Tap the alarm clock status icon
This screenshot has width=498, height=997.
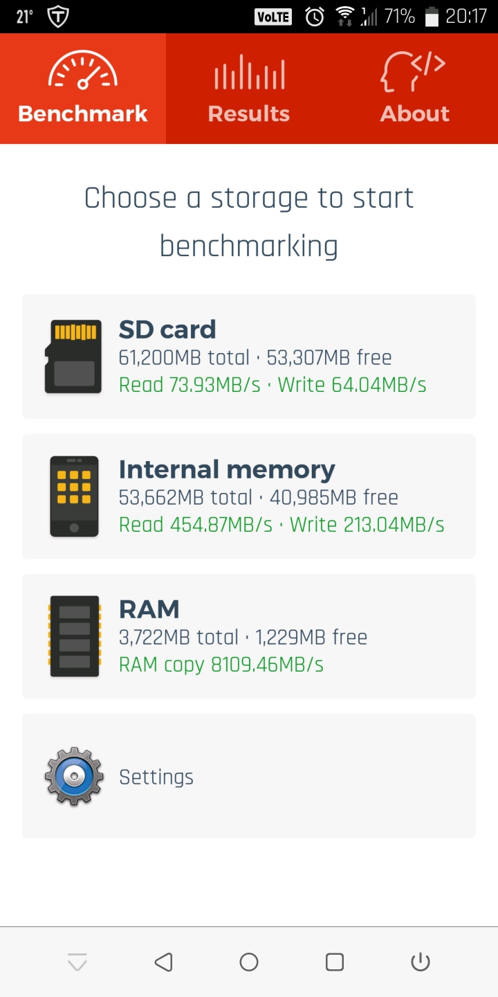pyautogui.click(x=315, y=17)
